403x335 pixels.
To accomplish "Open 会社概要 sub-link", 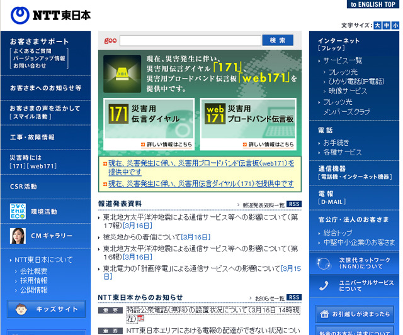I will tap(34, 271).
